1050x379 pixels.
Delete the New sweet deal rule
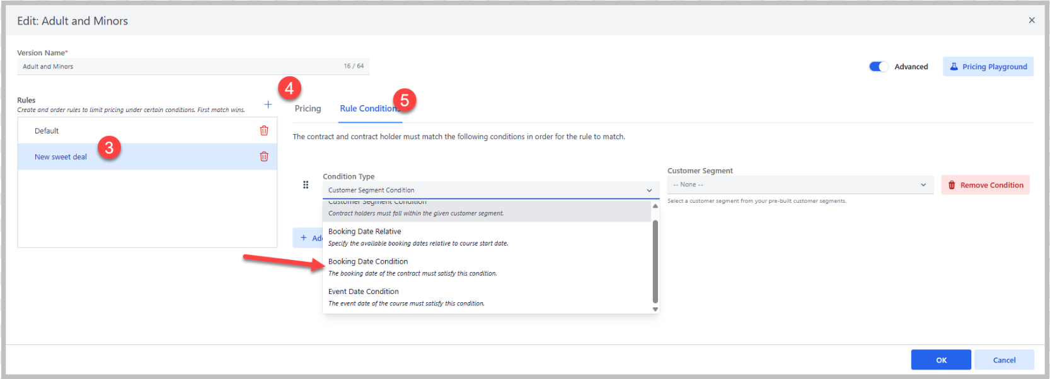point(264,157)
